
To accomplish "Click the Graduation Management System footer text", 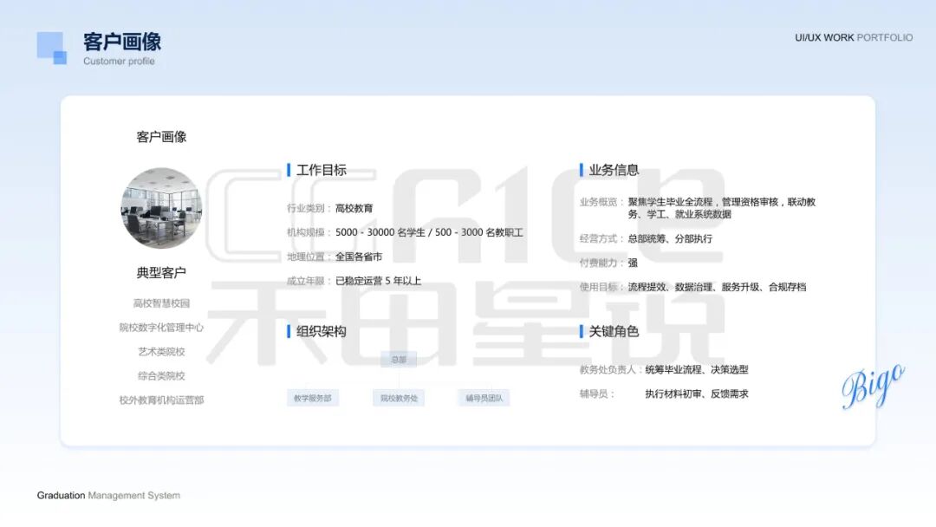I will pyautogui.click(x=108, y=496).
